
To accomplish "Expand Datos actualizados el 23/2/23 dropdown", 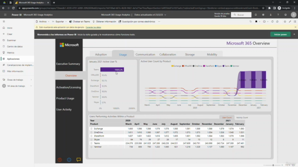I will click(150, 15).
